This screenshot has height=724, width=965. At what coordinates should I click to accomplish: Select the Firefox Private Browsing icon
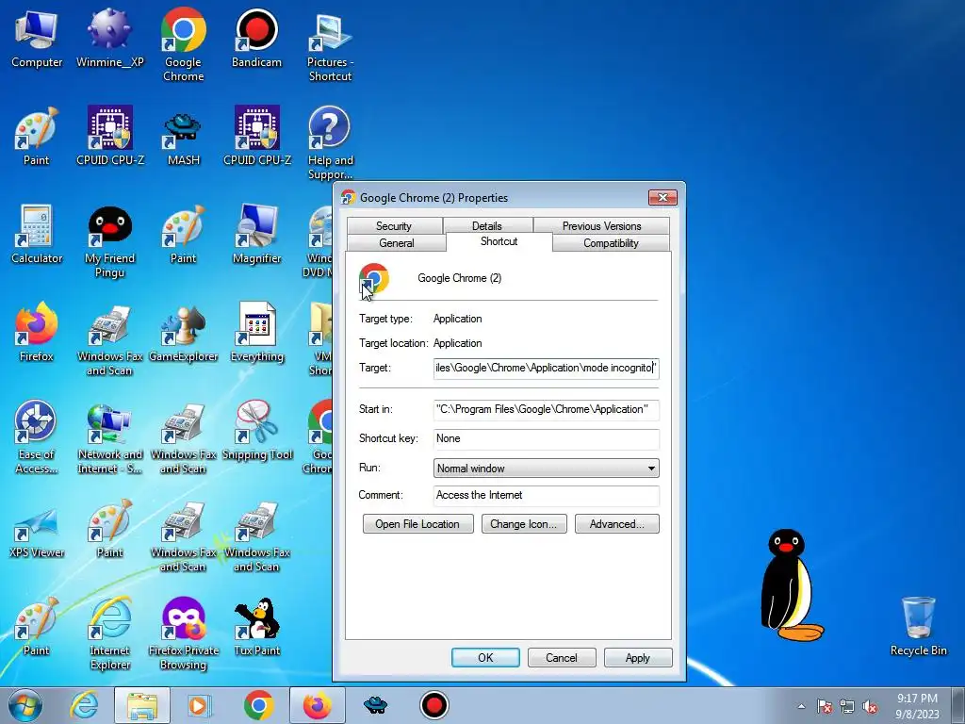click(183, 634)
